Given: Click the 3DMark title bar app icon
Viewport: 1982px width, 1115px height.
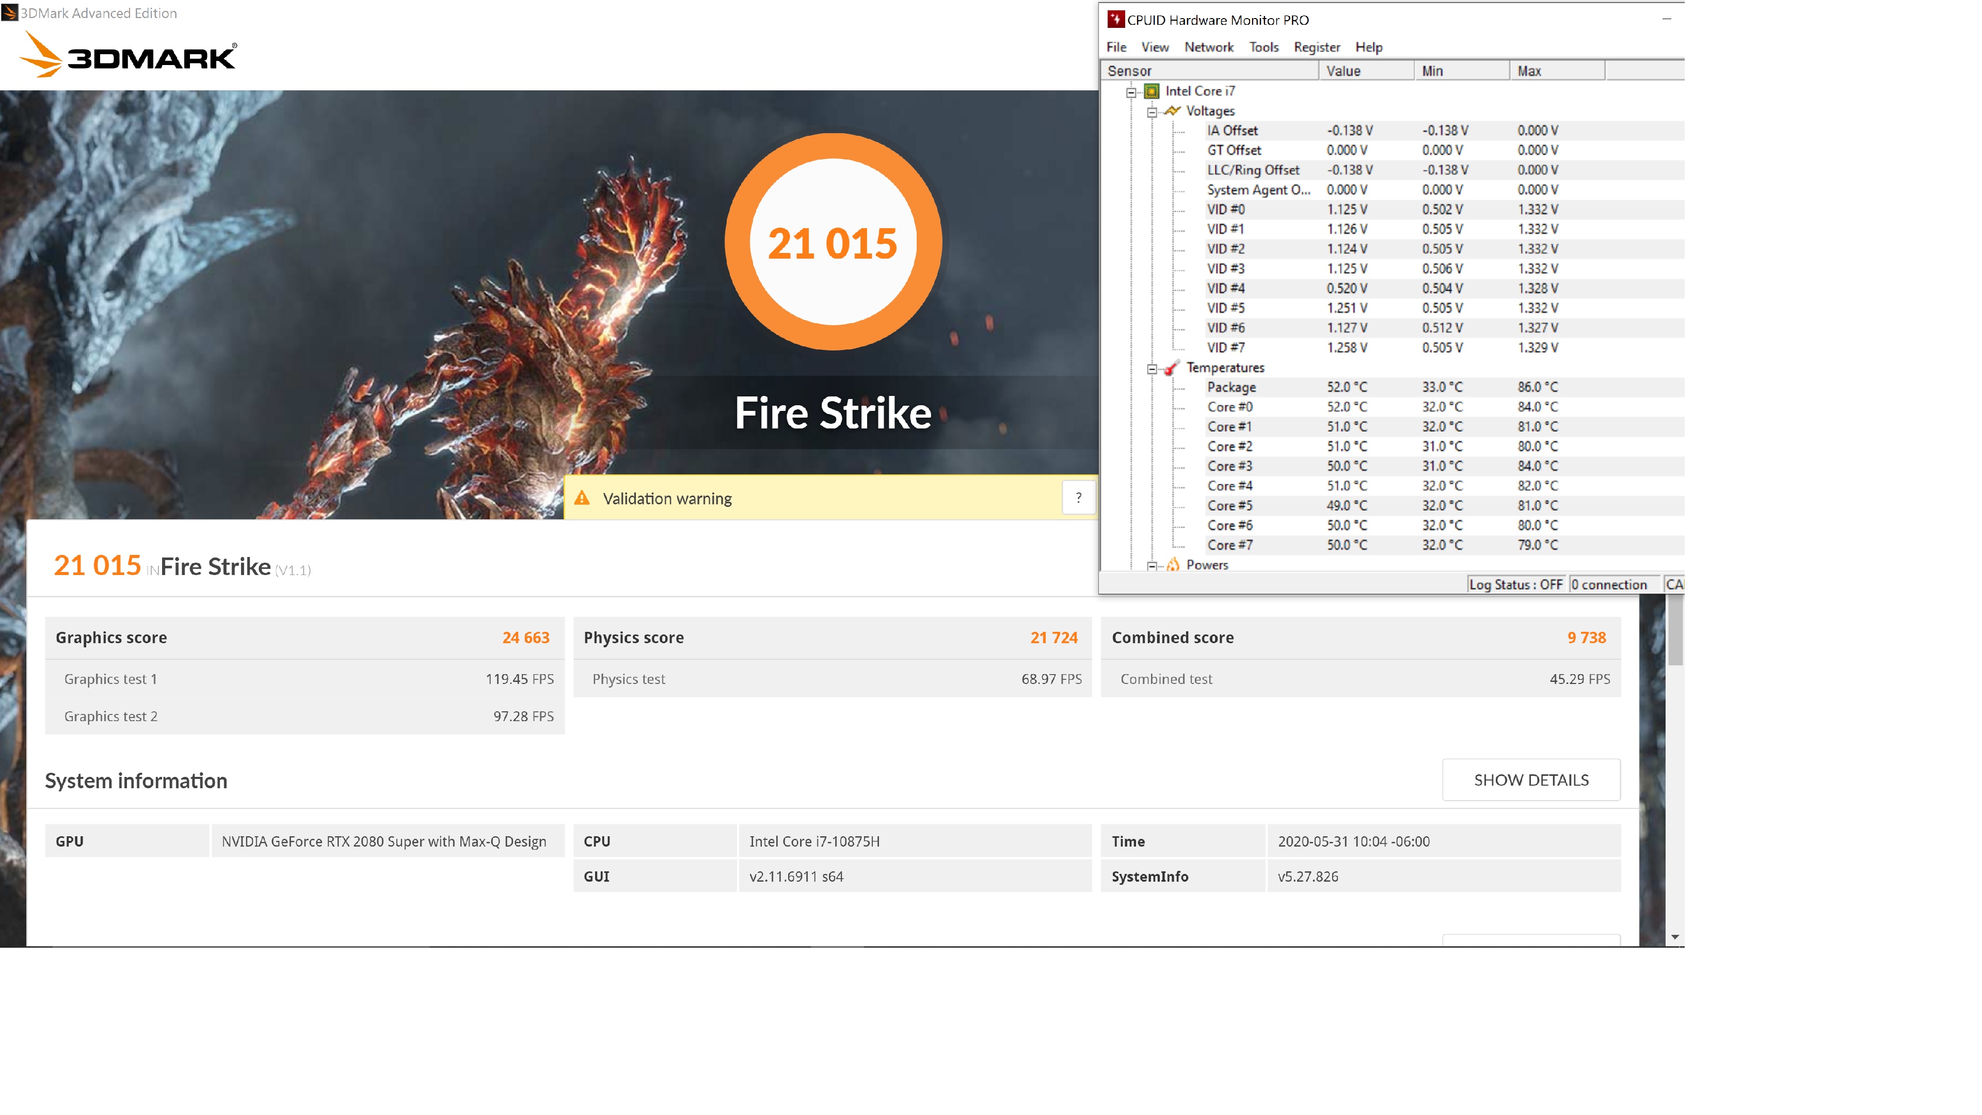Looking at the screenshot, I should click(x=9, y=12).
